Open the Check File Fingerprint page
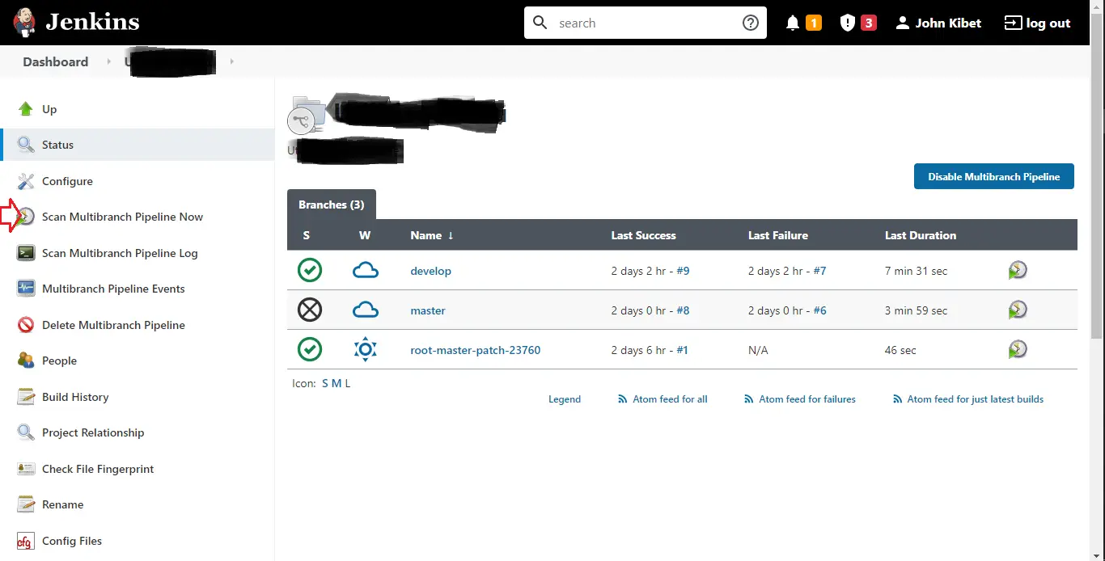This screenshot has width=1105, height=561. tap(96, 468)
